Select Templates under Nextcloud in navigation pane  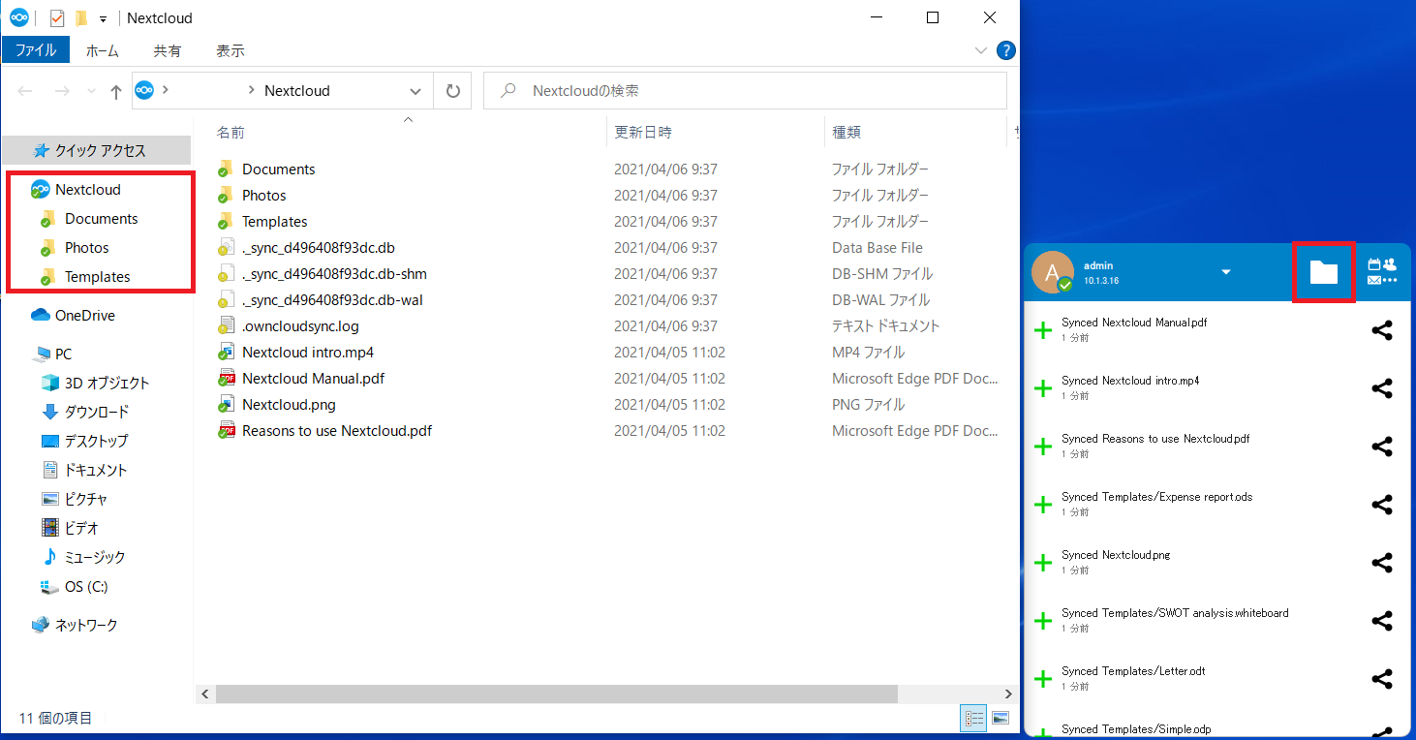click(x=97, y=277)
